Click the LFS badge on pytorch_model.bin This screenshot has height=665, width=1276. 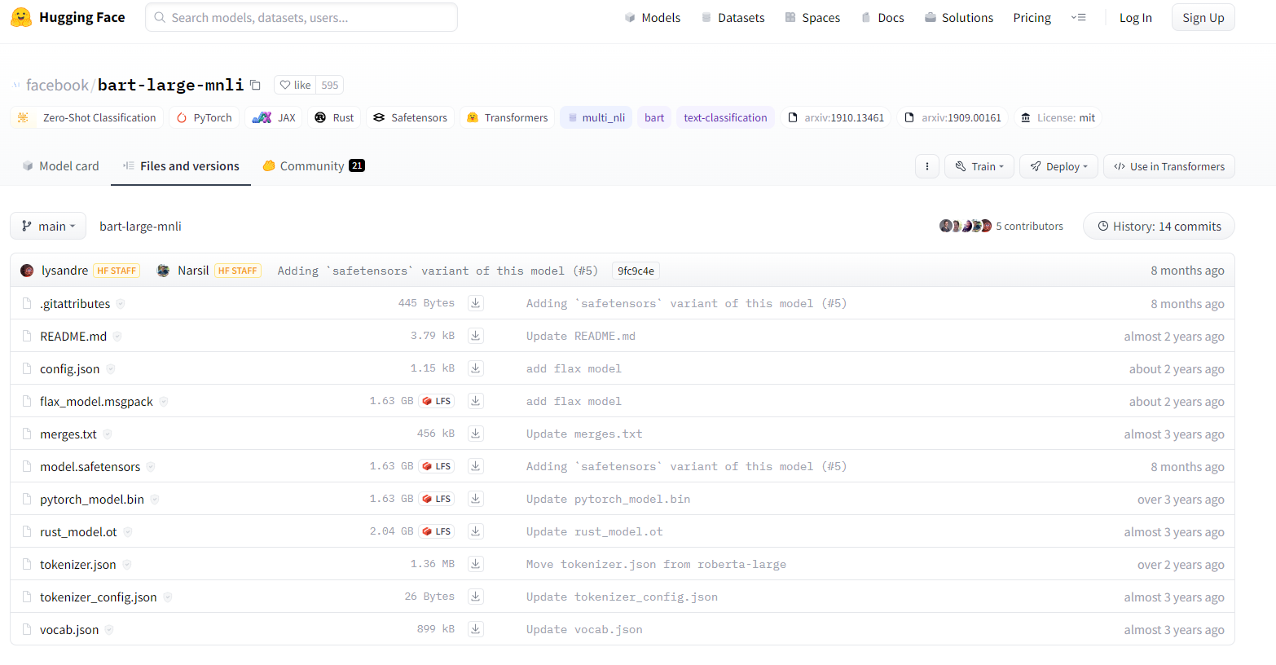437,499
